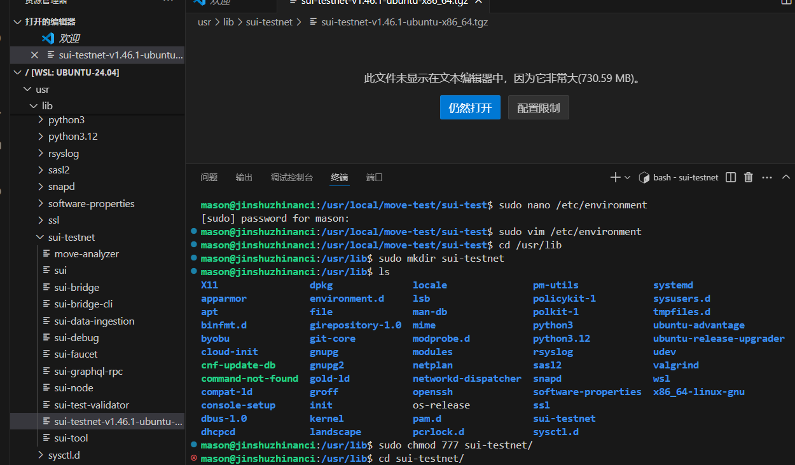Collapse the sui-testnet folder in explorer

pyautogui.click(x=41, y=237)
